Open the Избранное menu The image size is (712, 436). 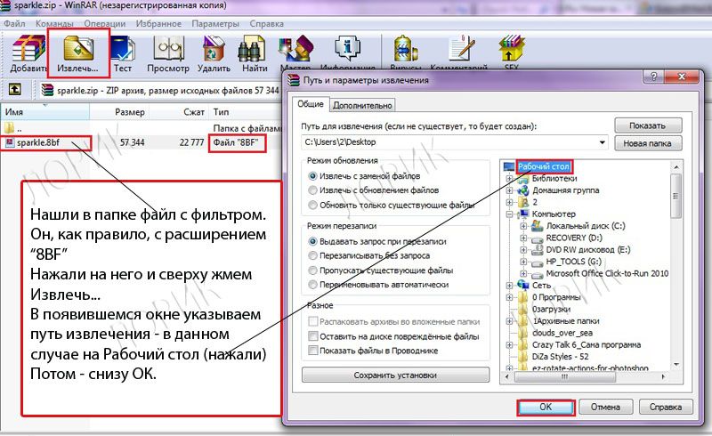pos(158,23)
